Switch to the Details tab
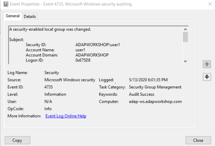This screenshot has width=215, height=146. [x=30, y=16]
